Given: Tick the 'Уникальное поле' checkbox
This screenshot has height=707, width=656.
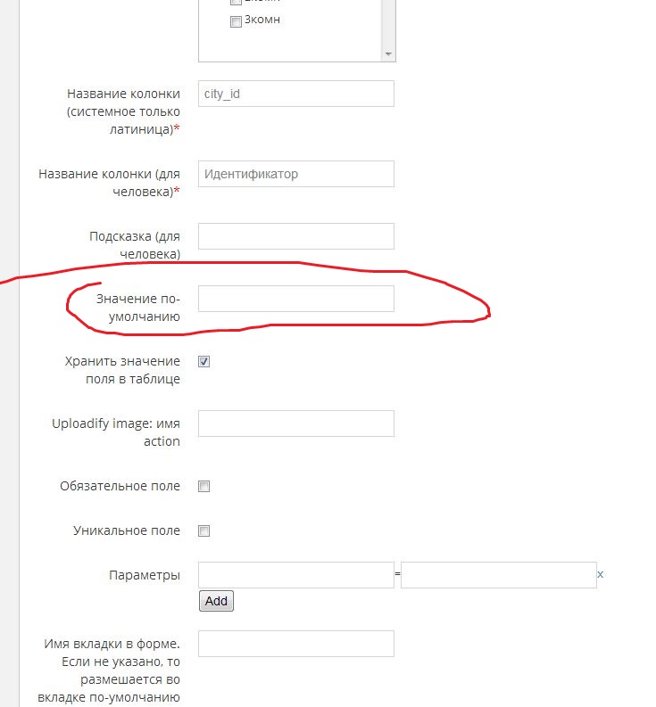Looking at the screenshot, I should (203, 531).
